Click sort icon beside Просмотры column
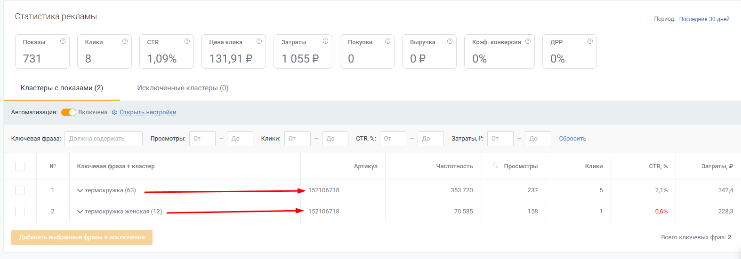The image size is (741, 259). (495, 165)
